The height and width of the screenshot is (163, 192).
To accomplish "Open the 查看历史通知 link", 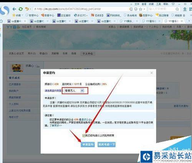I will 181,106.
